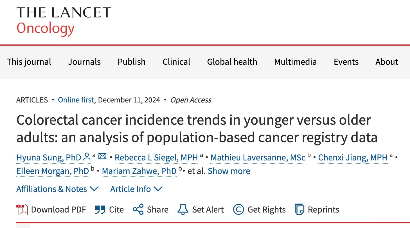The height and width of the screenshot is (228, 410).
Task: Open author Mathieu Laversanne, MSc link
Action: [x=258, y=158]
